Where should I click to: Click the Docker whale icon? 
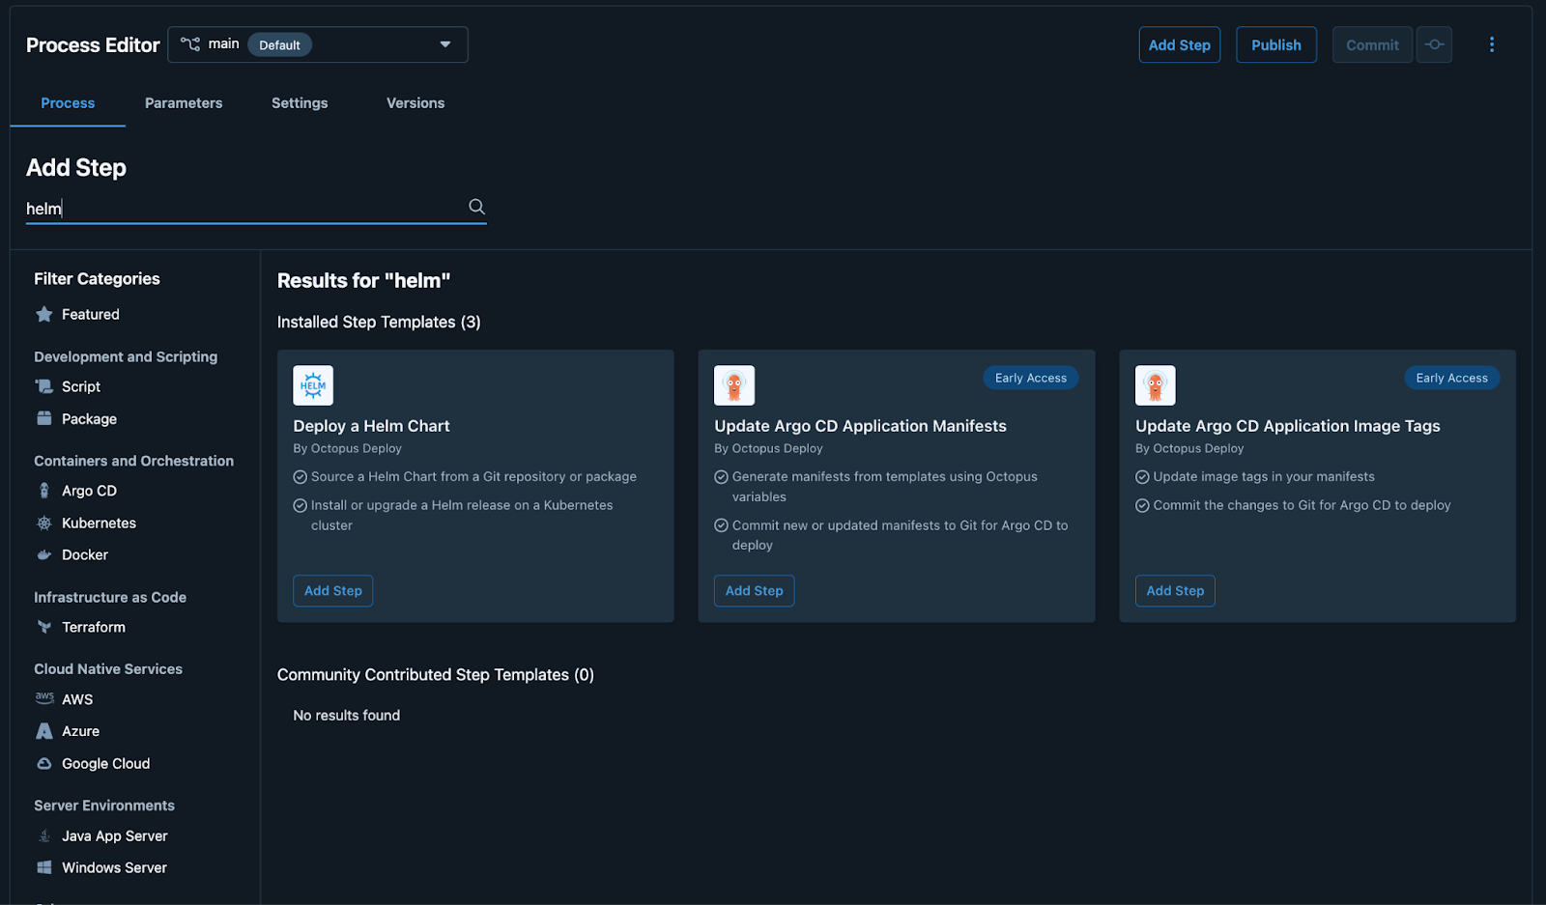click(44, 554)
